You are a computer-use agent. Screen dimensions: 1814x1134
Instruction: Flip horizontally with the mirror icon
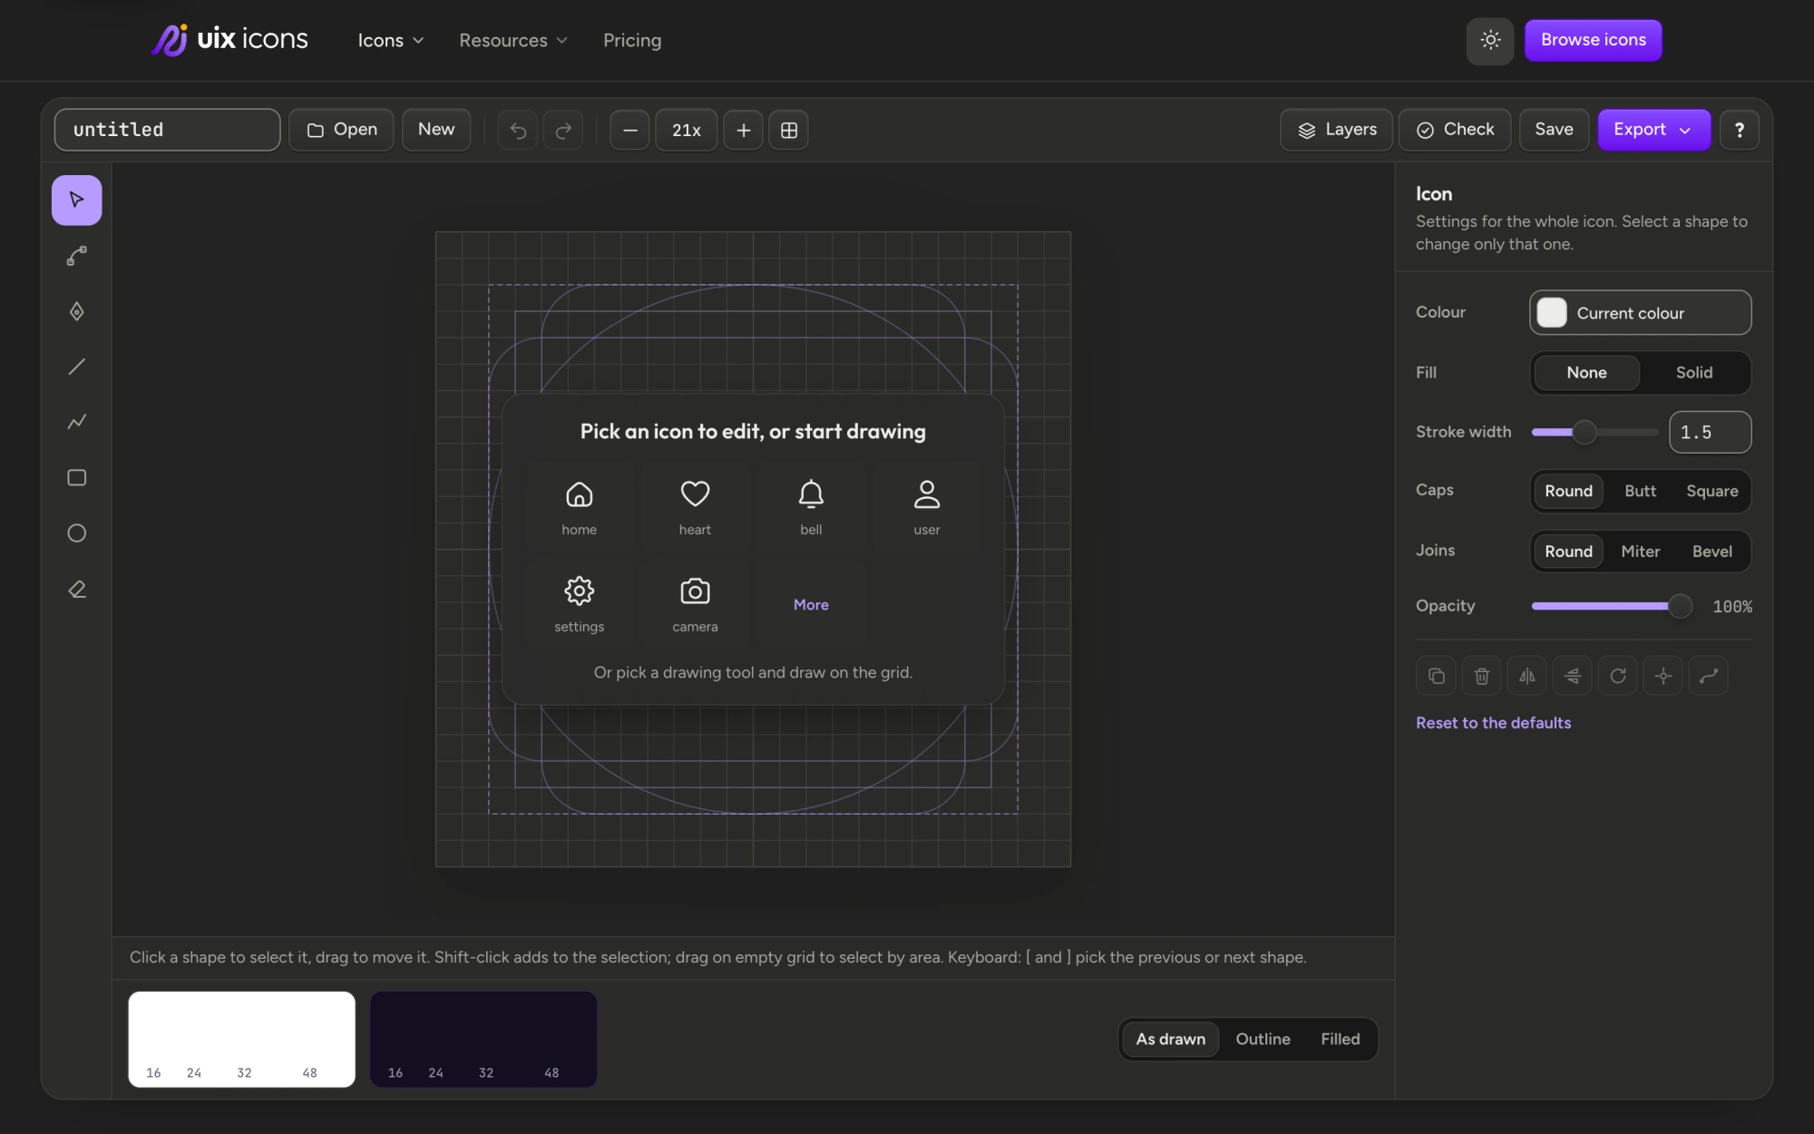point(1527,676)
